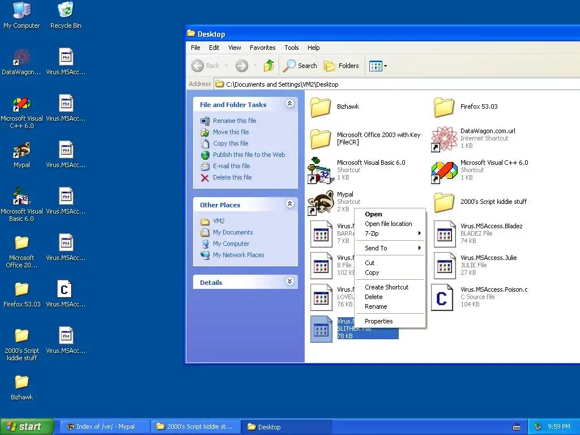Image resolution: width=580 pixels, height=435 pixels.
Task: Collapse the File and Folder Tasks panel
Action: tap(290, 104)
